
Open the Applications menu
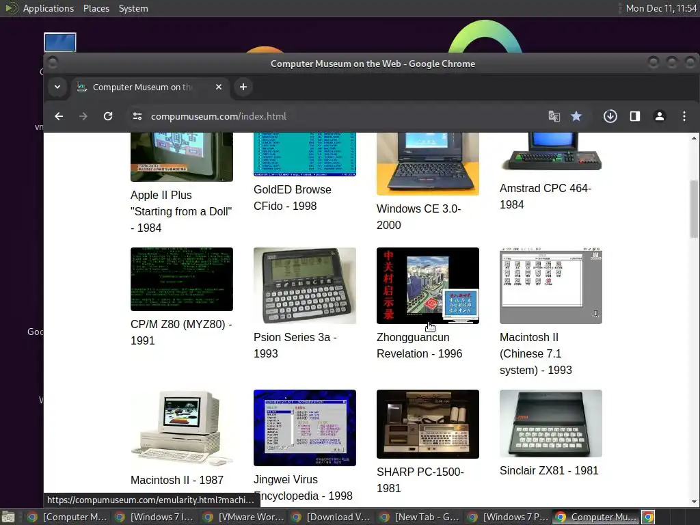(49, 8)
